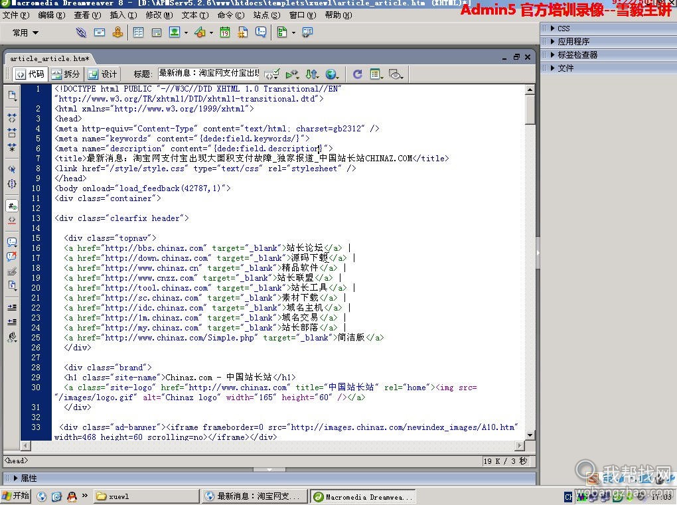Image resolution: width=677 pixels, height=505 pixels.
Task: Open the 查看(V) menu
Action: click(88, 15)
